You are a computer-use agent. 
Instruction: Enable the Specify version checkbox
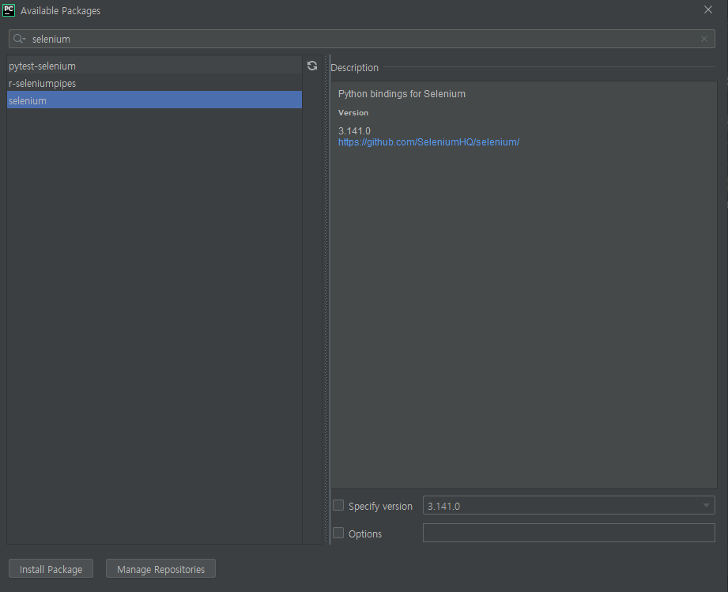tap(338, 506)
